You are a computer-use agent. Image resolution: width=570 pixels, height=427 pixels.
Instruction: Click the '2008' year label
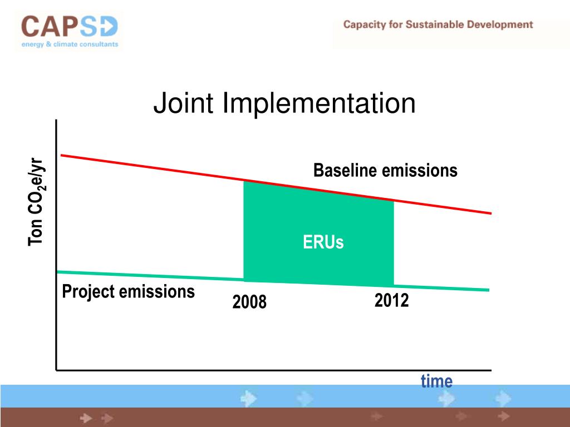(x=249, y=302)
